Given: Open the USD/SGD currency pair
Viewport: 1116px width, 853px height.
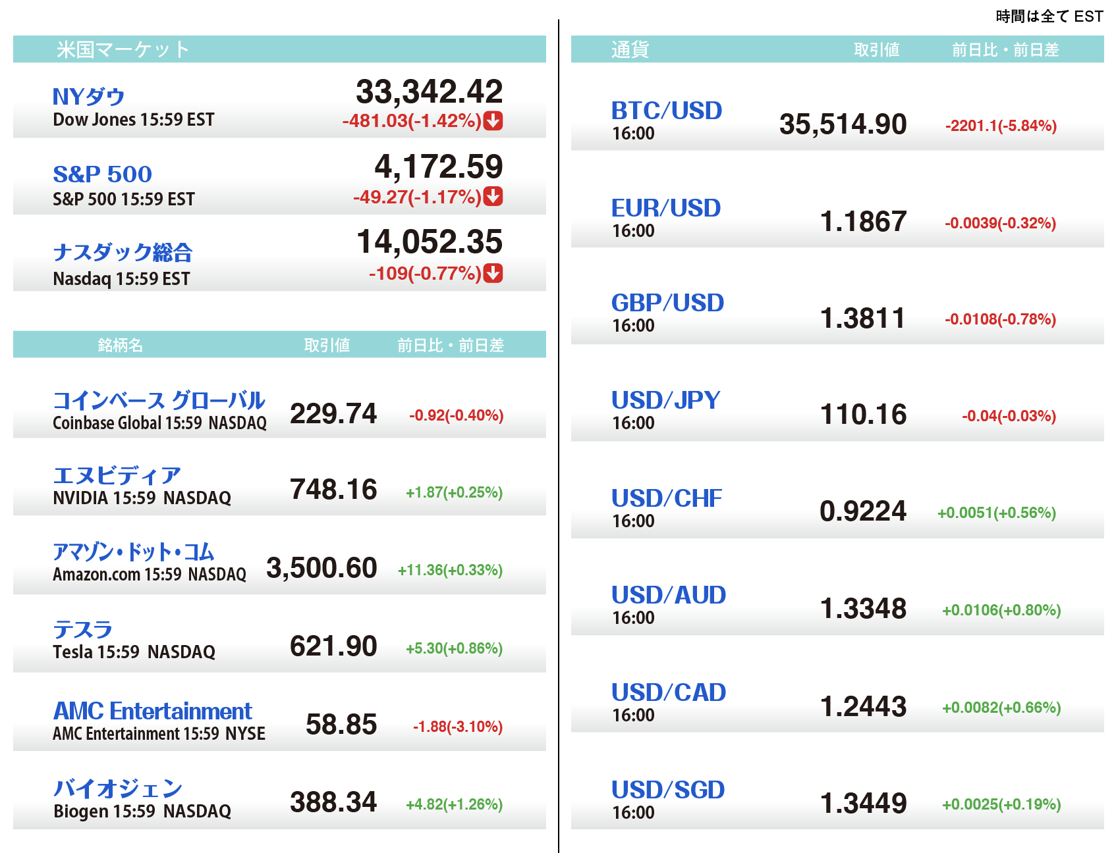Looking at the screenshot, I should click(x=667, y=790).
